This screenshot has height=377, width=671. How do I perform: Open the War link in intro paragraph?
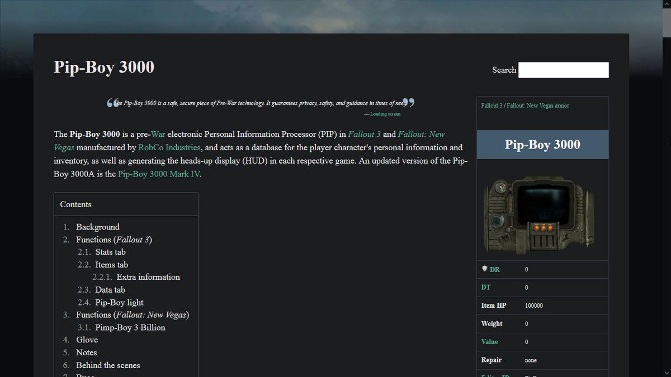pos(158,134)
